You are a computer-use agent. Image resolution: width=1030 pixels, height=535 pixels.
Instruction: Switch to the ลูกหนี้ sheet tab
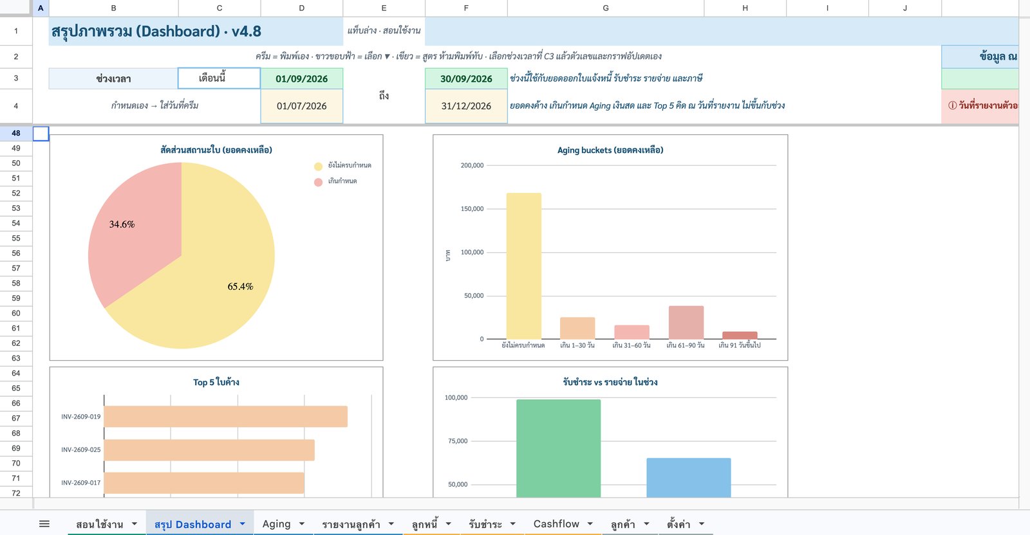tap(425, 524)
